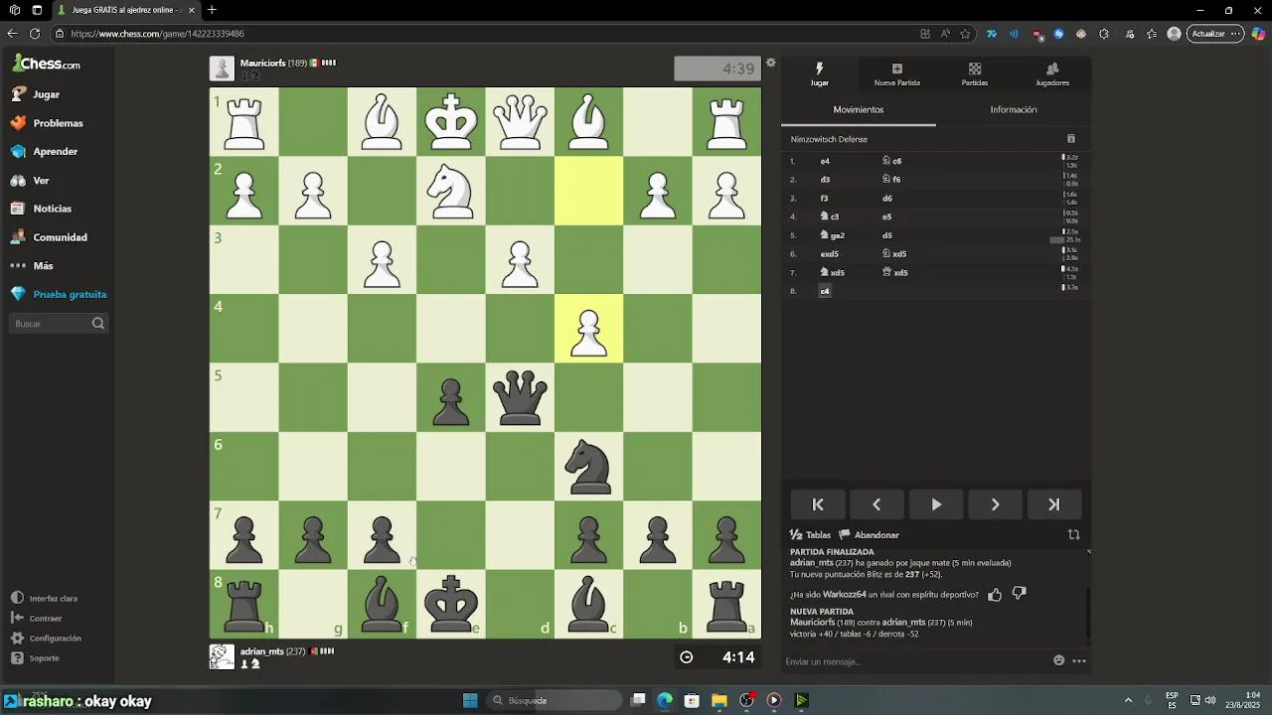Open board settings gear icon

pos(770,63)
